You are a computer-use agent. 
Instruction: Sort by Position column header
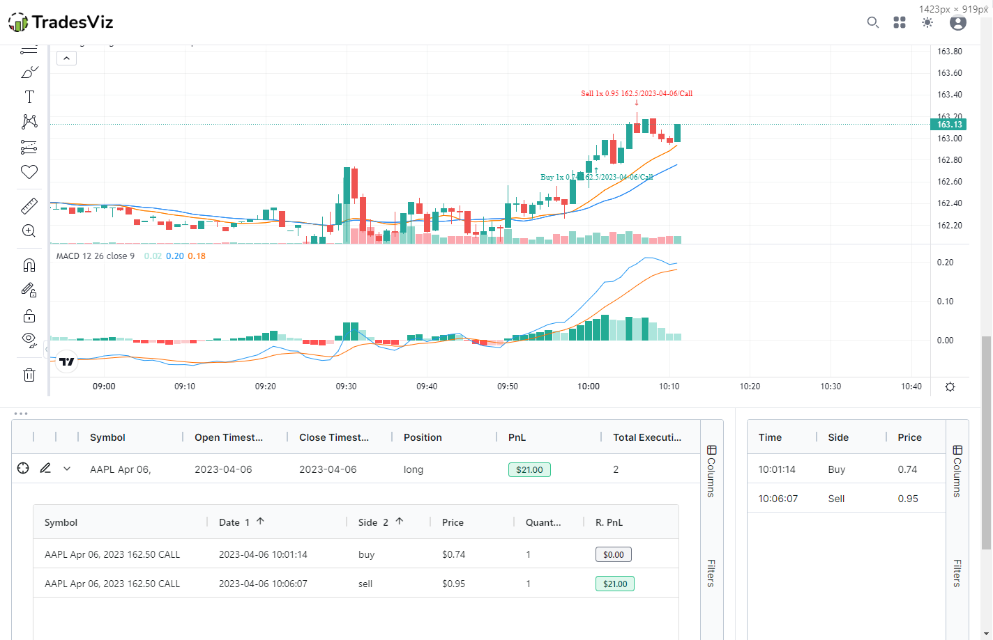pos(423,437)
